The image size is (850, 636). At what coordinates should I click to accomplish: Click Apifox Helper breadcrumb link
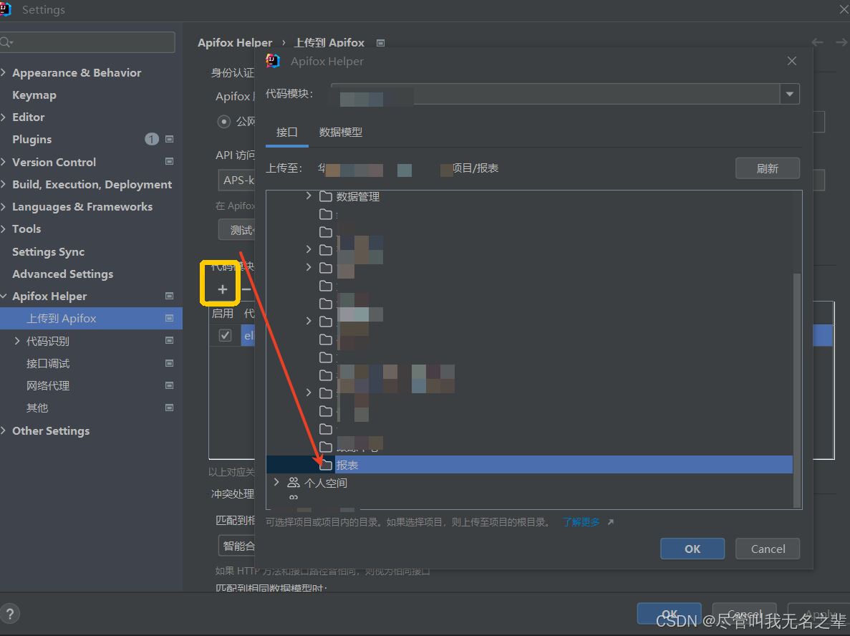tap(235, 43)
